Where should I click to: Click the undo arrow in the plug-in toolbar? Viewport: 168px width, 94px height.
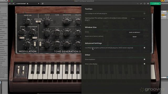(x=138, y=4)
